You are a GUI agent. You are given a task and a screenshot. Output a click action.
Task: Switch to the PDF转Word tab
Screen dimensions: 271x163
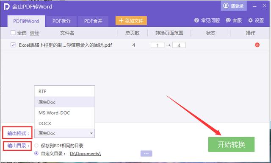pyautogui.click(x=26, y=21)
